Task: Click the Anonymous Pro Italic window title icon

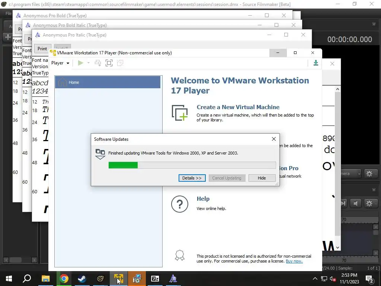Action: (x=38, y=35)
